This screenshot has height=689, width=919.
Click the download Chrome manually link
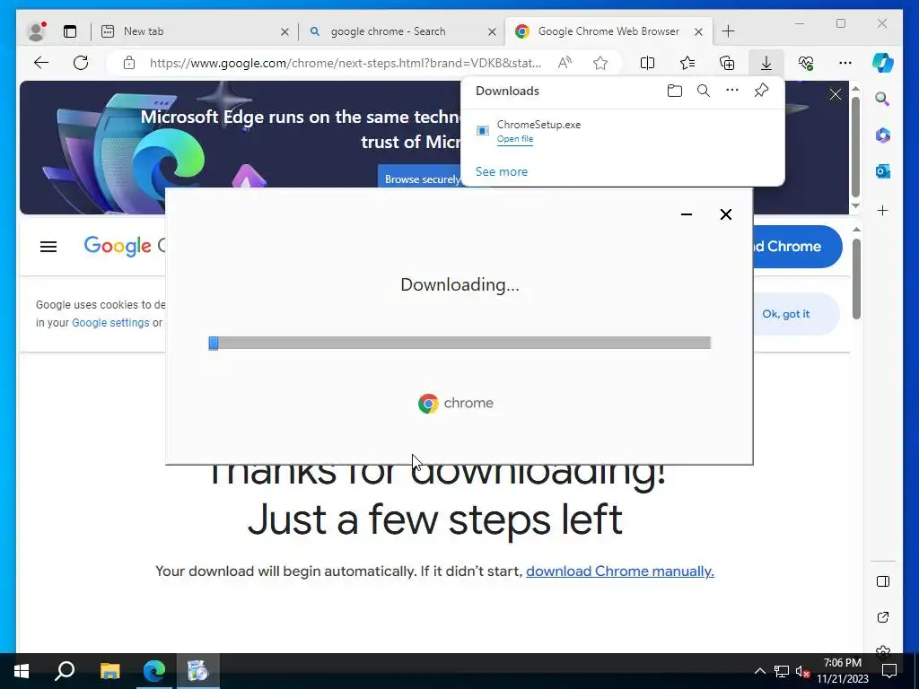click(x=619, y=571)
